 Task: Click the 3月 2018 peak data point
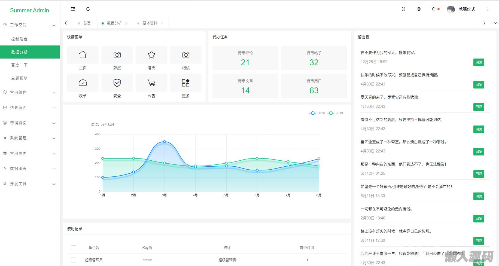pyautogui.click(x=164, y=142)
